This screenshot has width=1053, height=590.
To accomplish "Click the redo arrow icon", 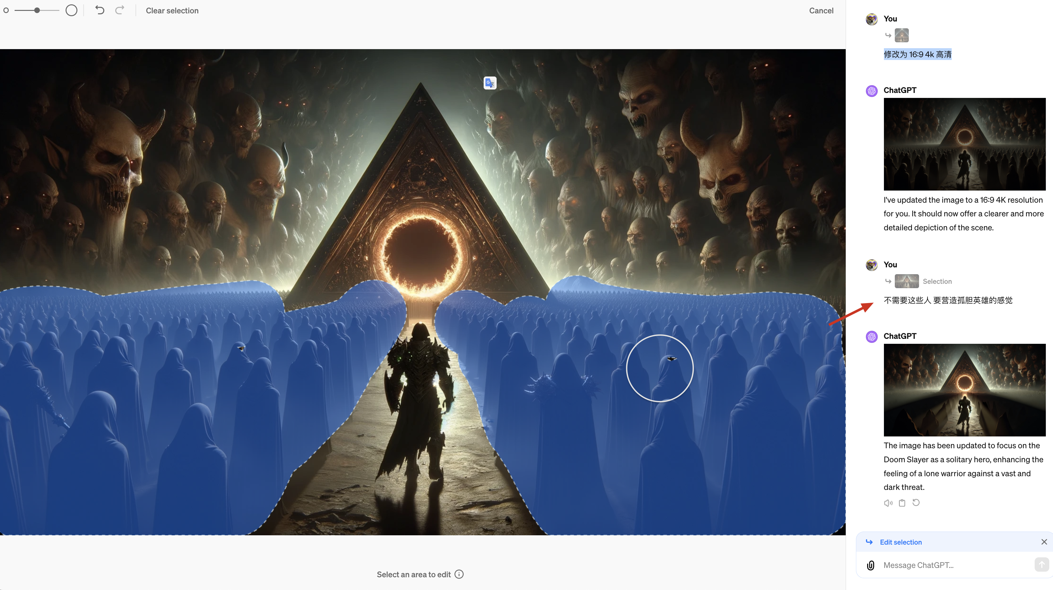I will pyautogui.click(x=119, y=10).
